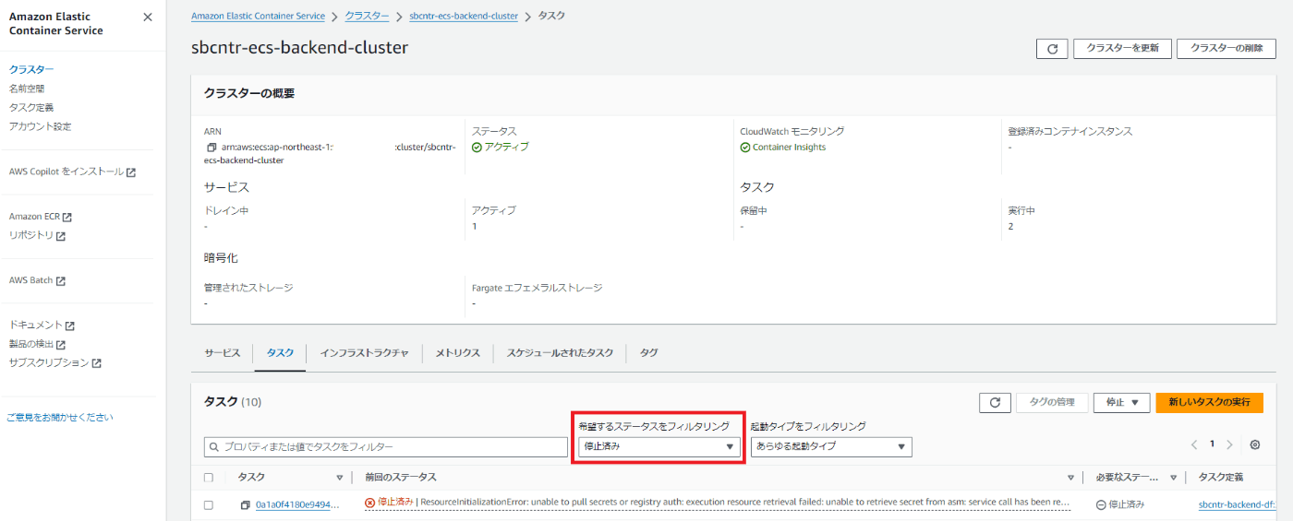Switch to the サービス tab

[223, 353]
